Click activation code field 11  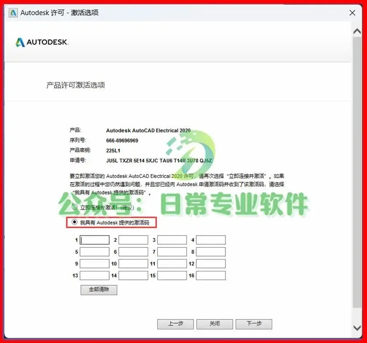pyautogui.click(x=172, y=263)
